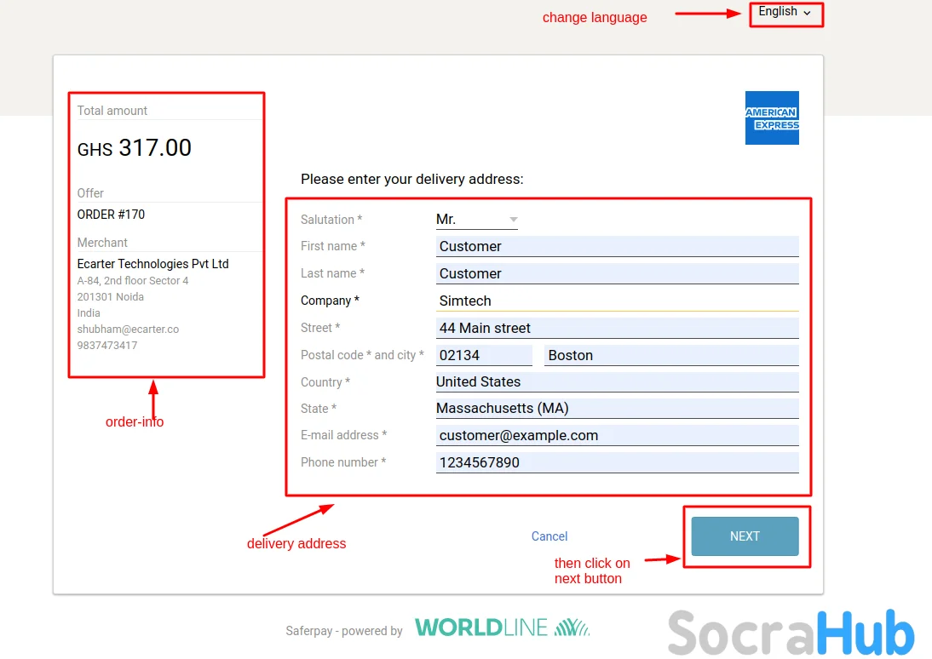Expand the Mr. salutation dropdown

click(x=476, y=220)
